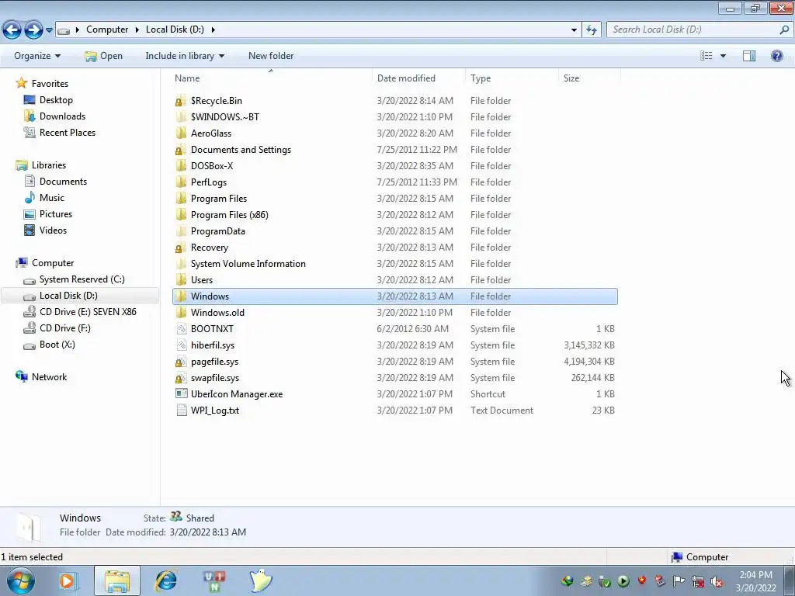Open the Include in library menu
This screenshot has height=596, width=795.
point(185,56)
